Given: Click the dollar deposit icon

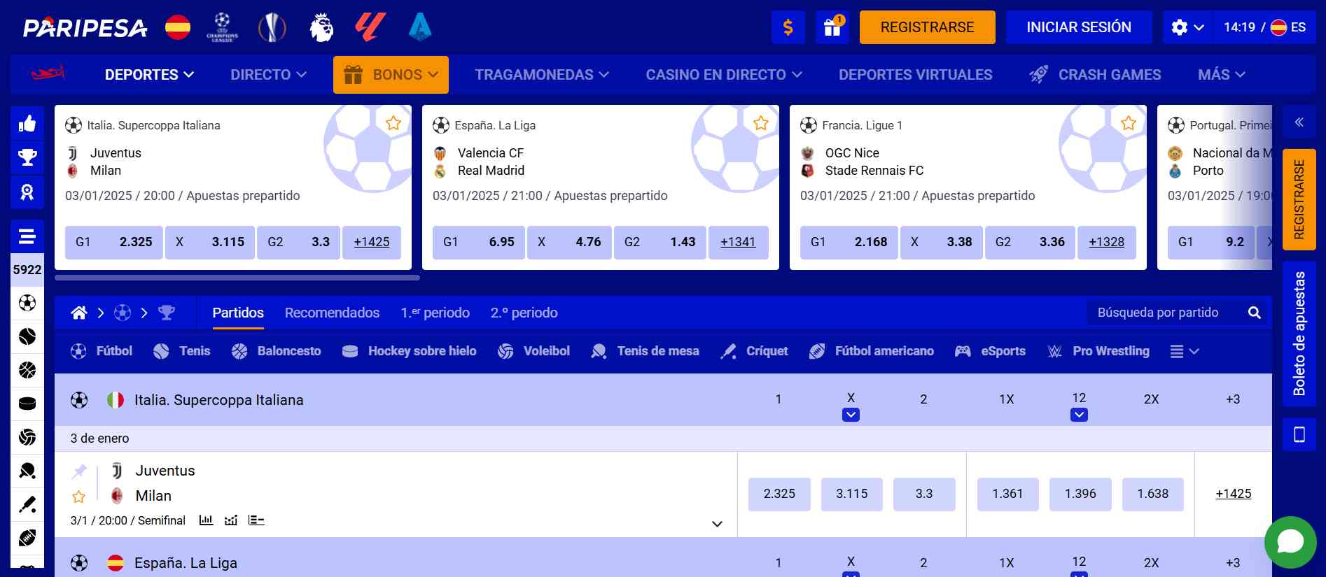Looking at the screenshot, I should pos(788,27).
